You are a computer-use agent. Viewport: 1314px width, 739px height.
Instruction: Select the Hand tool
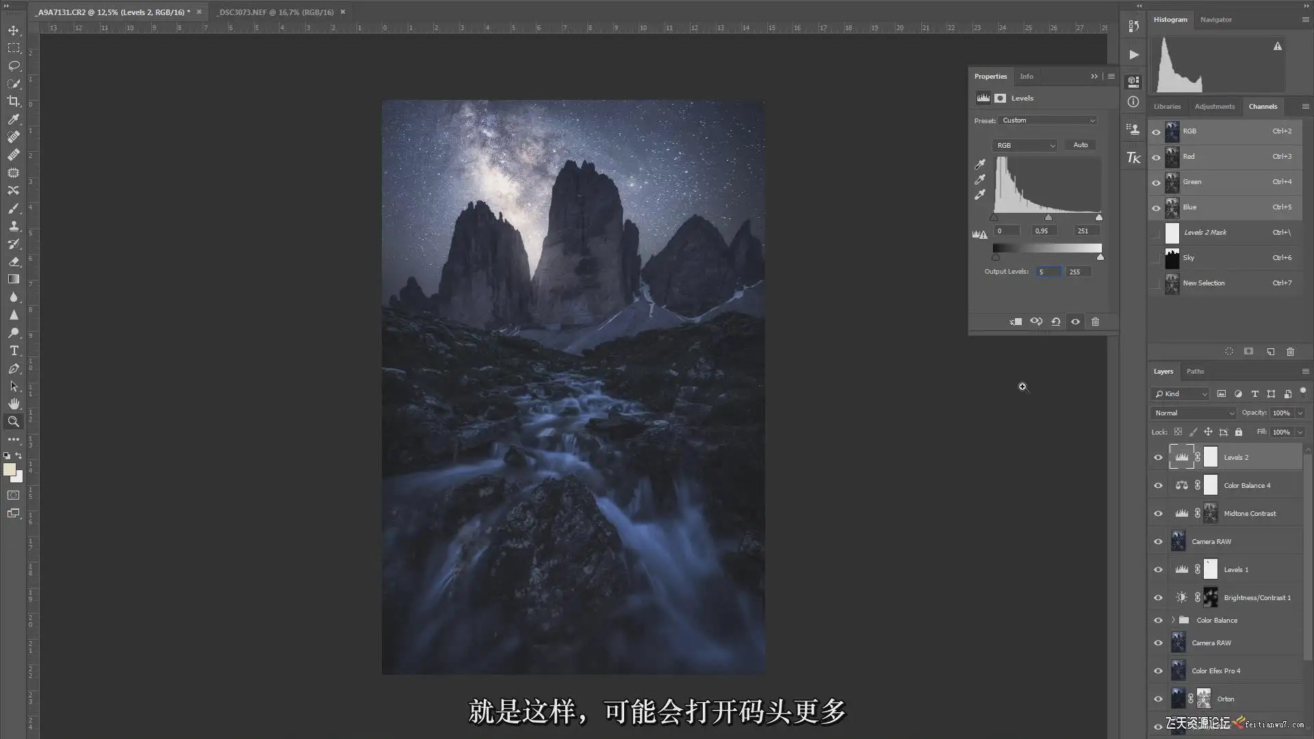pyautogui.click(x=14, y=404)
